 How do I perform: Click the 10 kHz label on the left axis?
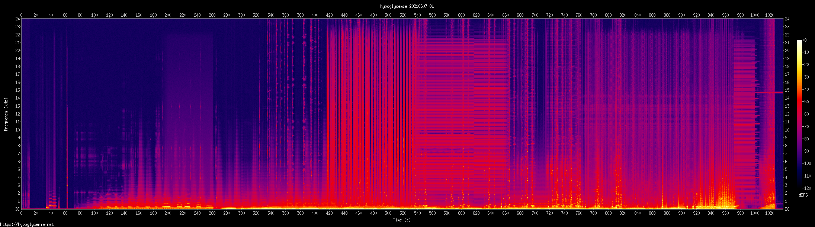pos(17,130)
